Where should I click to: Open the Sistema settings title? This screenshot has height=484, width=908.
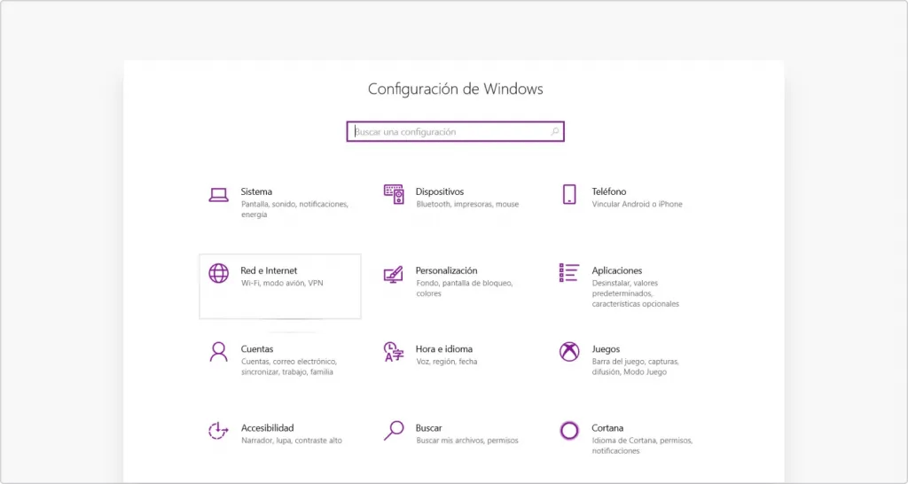(x=256, y=191)
